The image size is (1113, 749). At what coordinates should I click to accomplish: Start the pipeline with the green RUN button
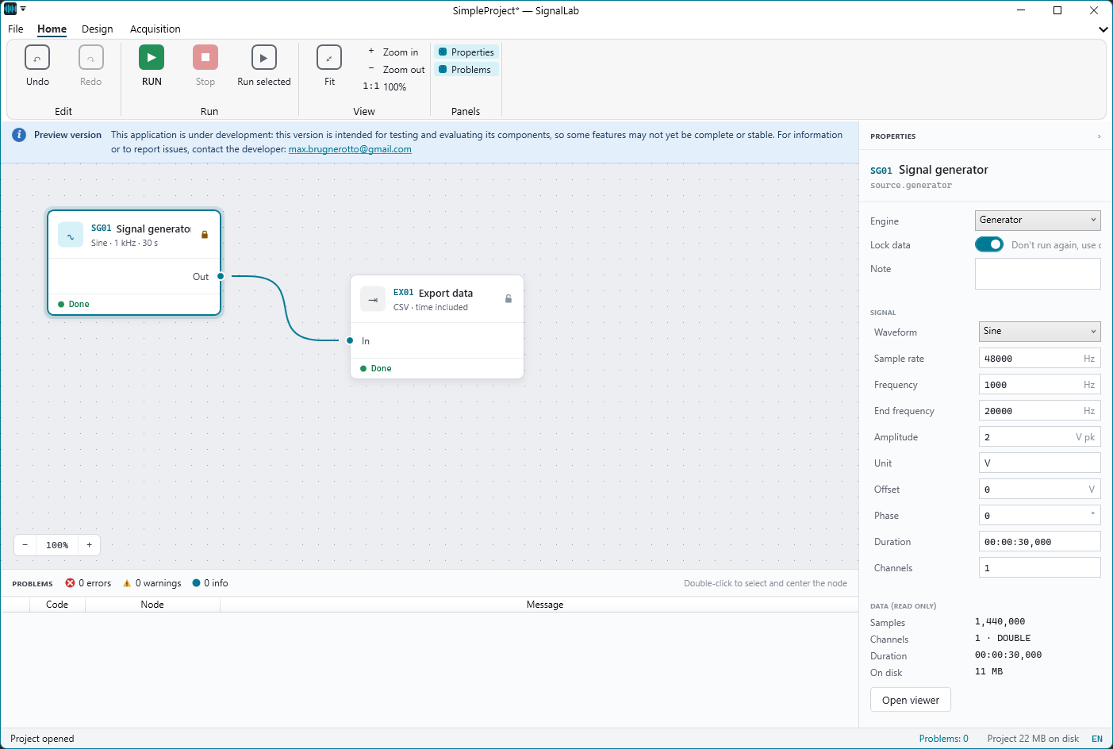(x=152, y=58)
